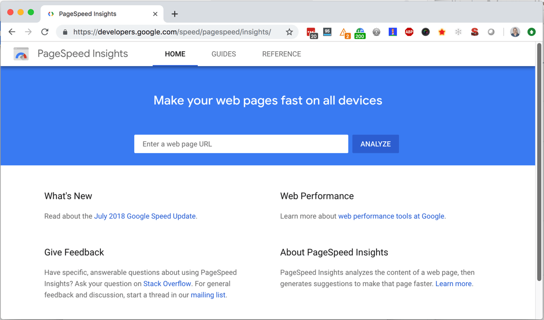Open the Adblock Plus extension
Screen dimensions: 544x320
pos(409,32)
